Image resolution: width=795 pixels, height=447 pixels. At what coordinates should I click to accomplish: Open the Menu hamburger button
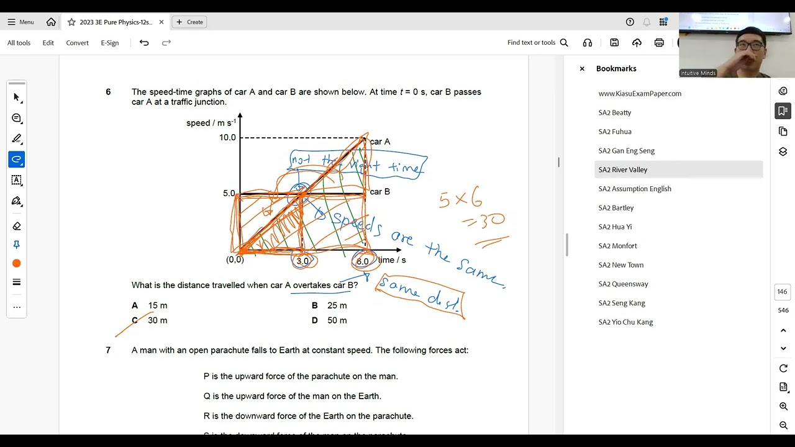click(x=20, y=22)
